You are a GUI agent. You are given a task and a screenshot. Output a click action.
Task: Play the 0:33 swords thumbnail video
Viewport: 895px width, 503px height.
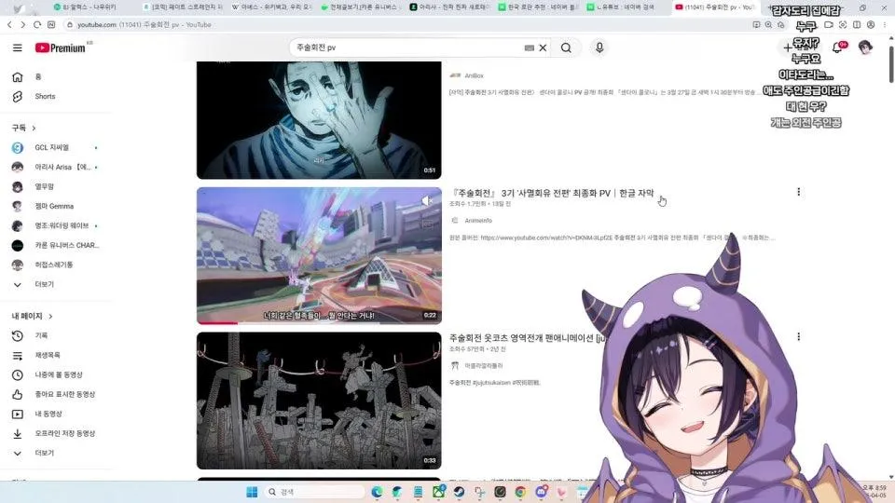tap(319, 401)
